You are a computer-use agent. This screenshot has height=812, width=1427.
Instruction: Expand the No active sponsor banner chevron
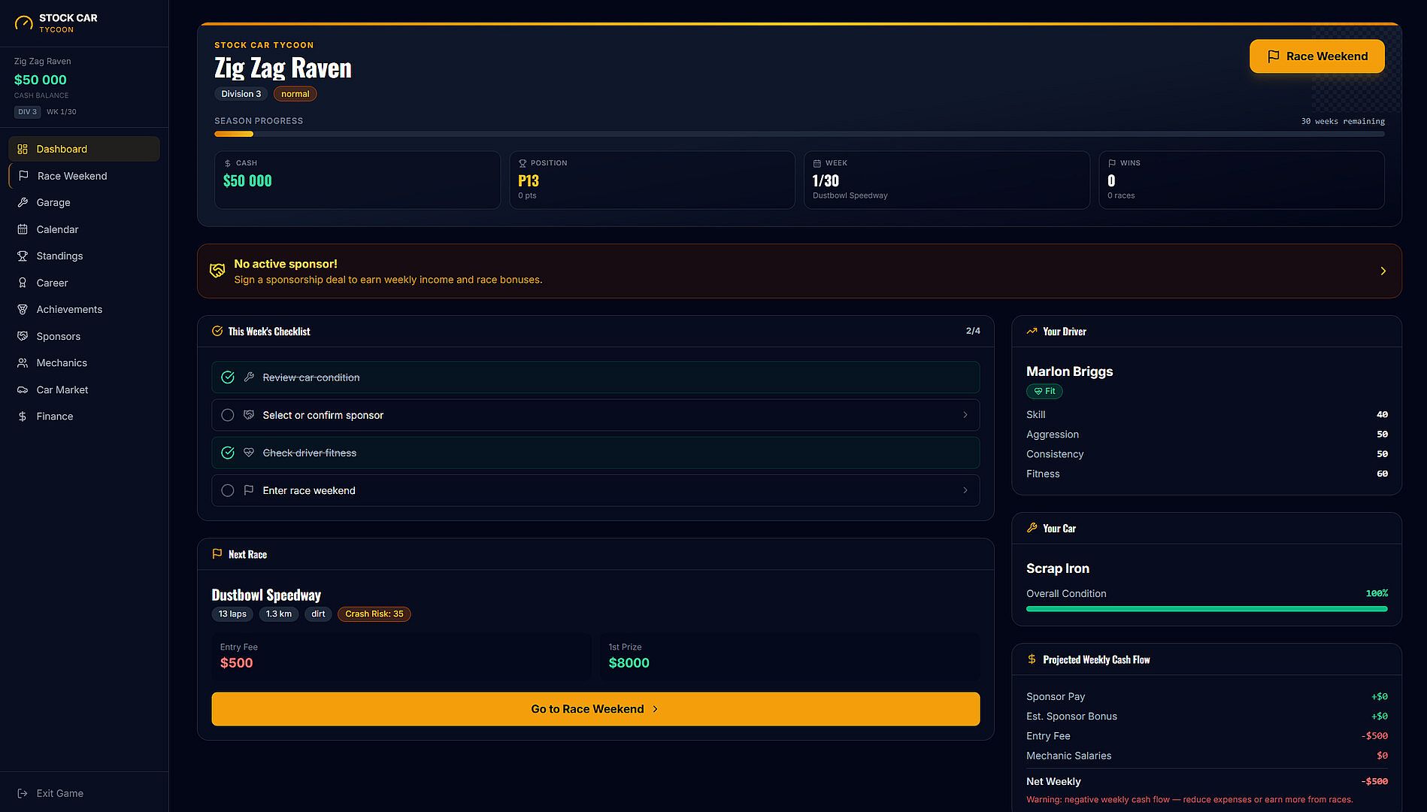tap(1383, 271)
